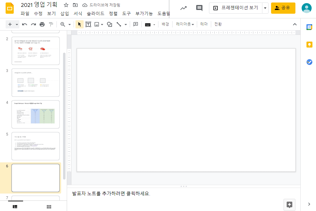Select slide 4 thumbnail with table
The image size is (316, 211).
point(36,114)
